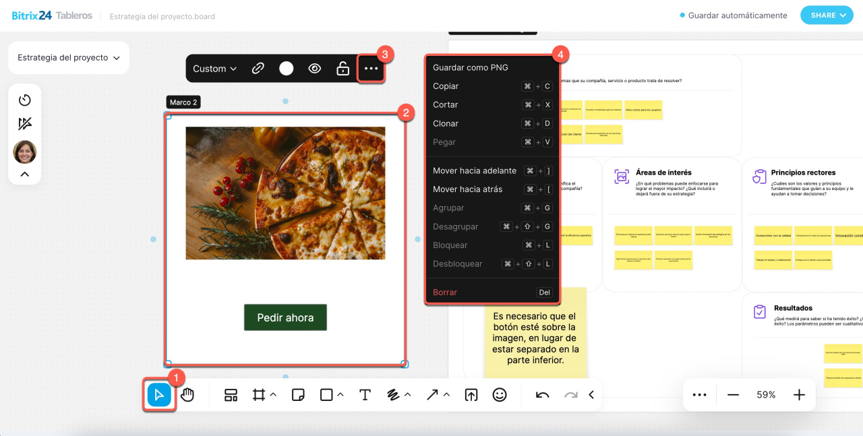863x436 pixels.
Task: Click the pizza image in the frame
Action: [285, 193]
